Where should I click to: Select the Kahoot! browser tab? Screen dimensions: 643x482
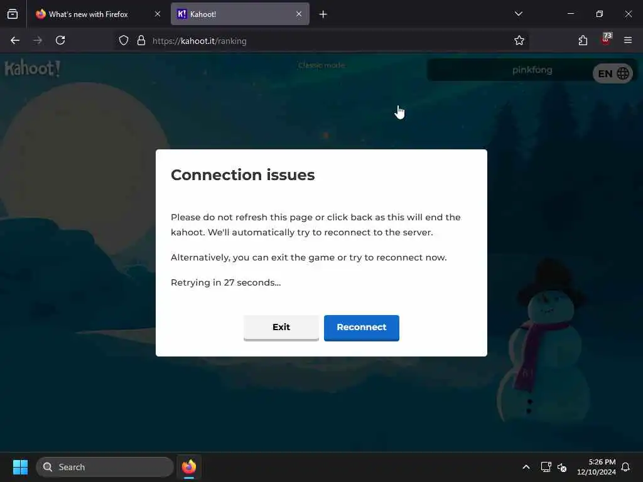tap(240, 14)
